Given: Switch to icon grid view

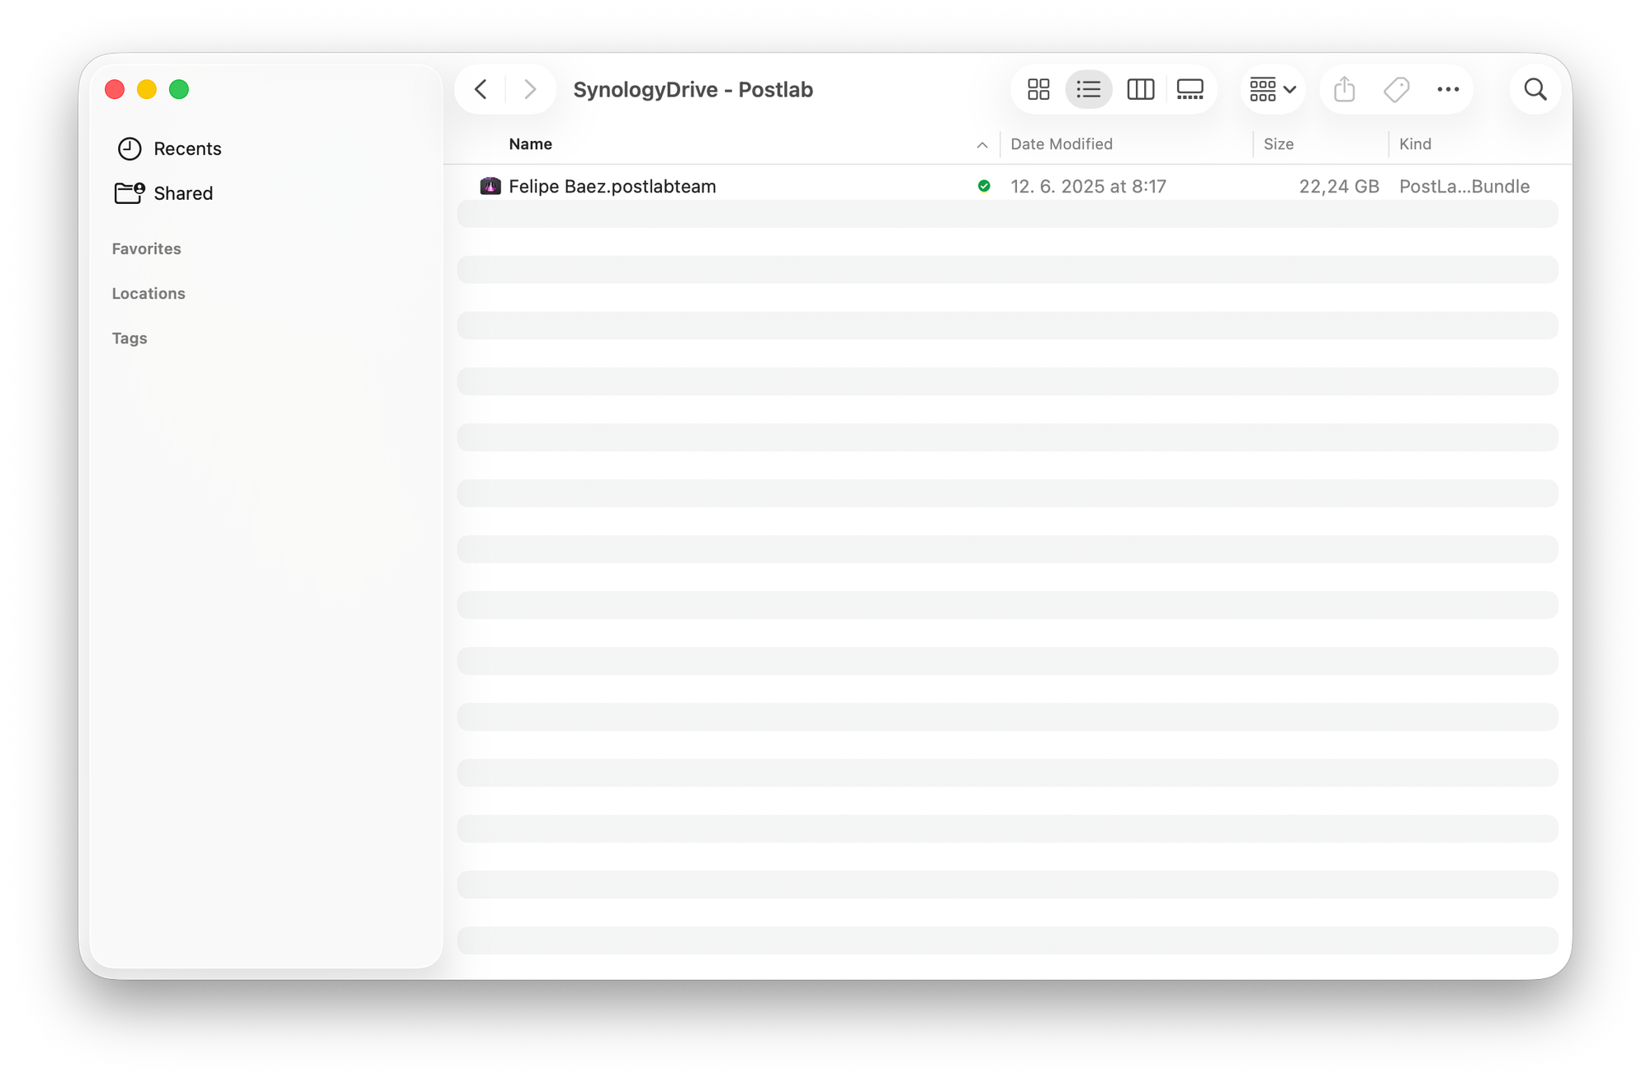Looking at the screenshot, I should point(1038,89).
